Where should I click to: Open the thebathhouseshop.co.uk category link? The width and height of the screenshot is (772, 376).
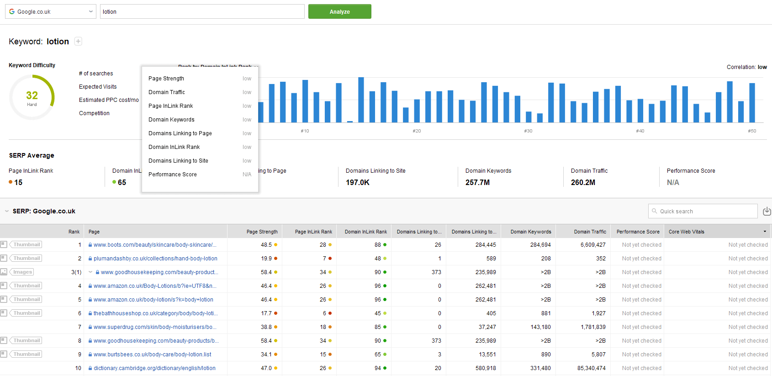tap(155, 313)
